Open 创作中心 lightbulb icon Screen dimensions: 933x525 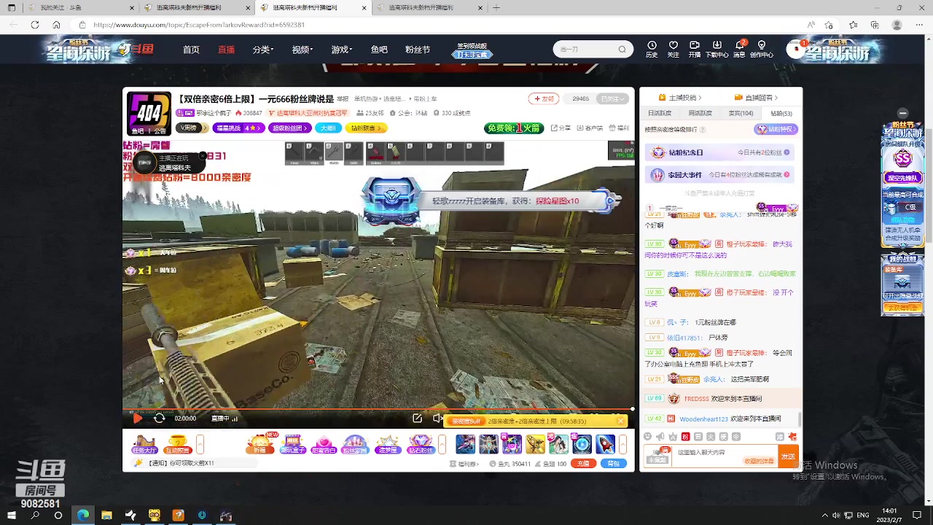pos(762,49)
